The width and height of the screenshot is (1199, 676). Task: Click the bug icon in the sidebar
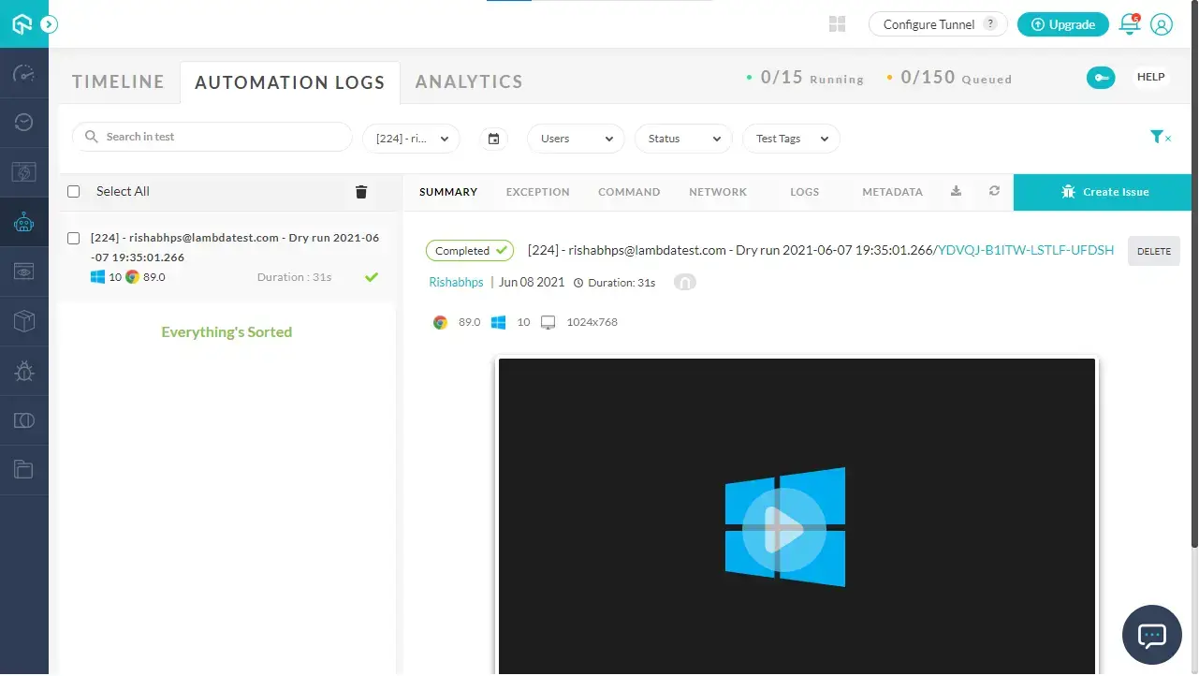pyautogui.click(x=24, y=371)
